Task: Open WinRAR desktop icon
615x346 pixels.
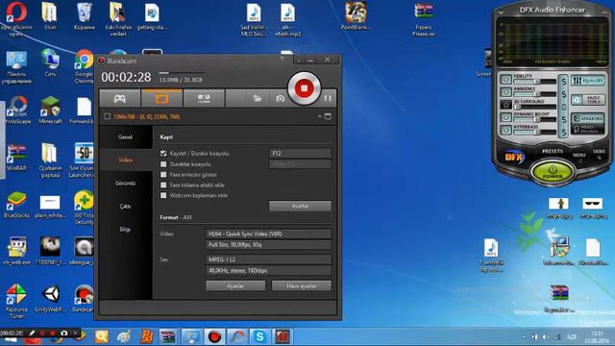Action: 16,158
